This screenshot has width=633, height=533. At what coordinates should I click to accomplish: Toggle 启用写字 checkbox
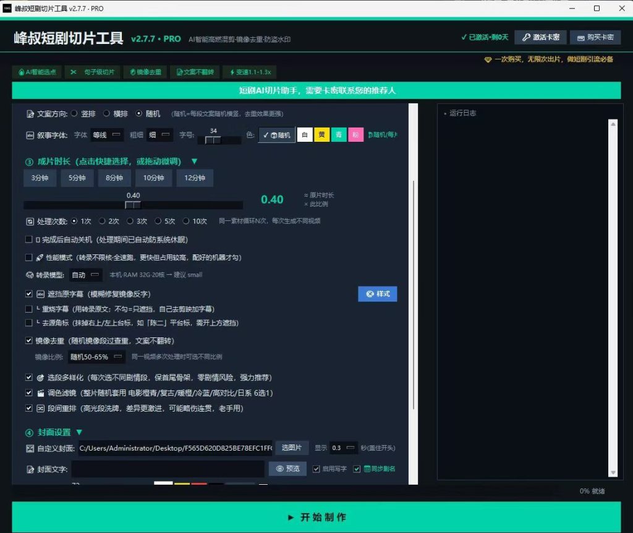pos(316,469)
